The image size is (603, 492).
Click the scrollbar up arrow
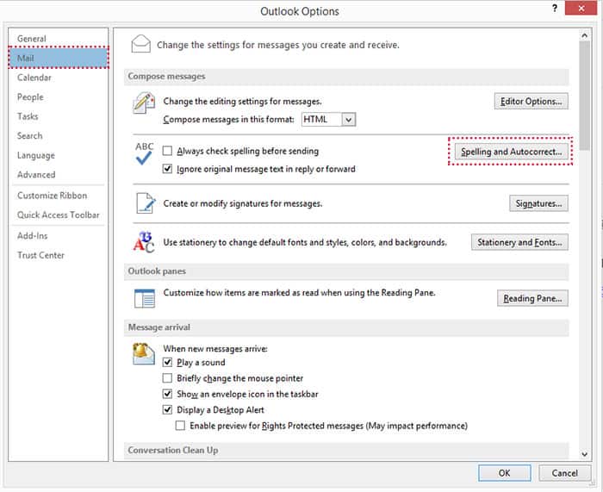click(x=585, y=35)
